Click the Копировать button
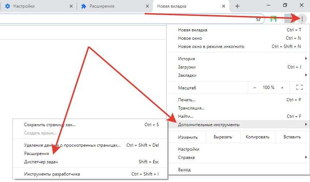This screenshot has height=182, width=310. [x=257, y=137]
